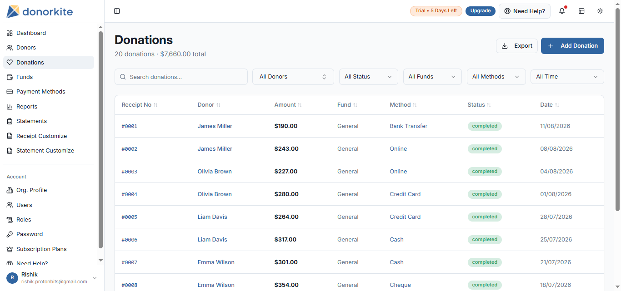Click the Funds wallet icon
621x291 pixels.
pos(10,77)
